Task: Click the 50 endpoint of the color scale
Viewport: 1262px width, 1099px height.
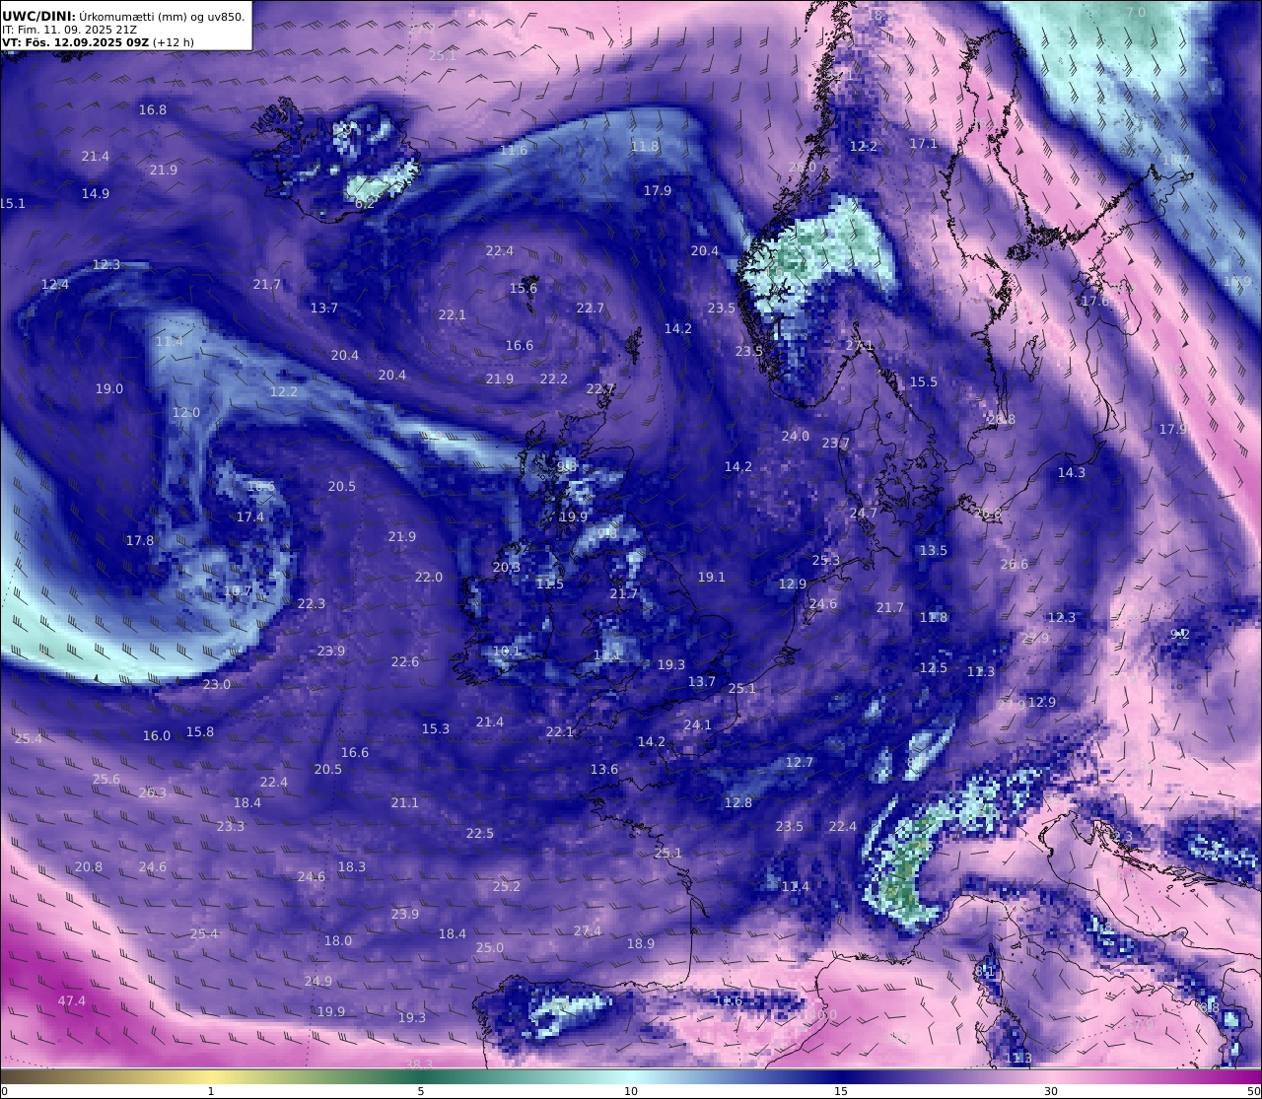Action: pyautogui.click(x=1253, y=1091)
